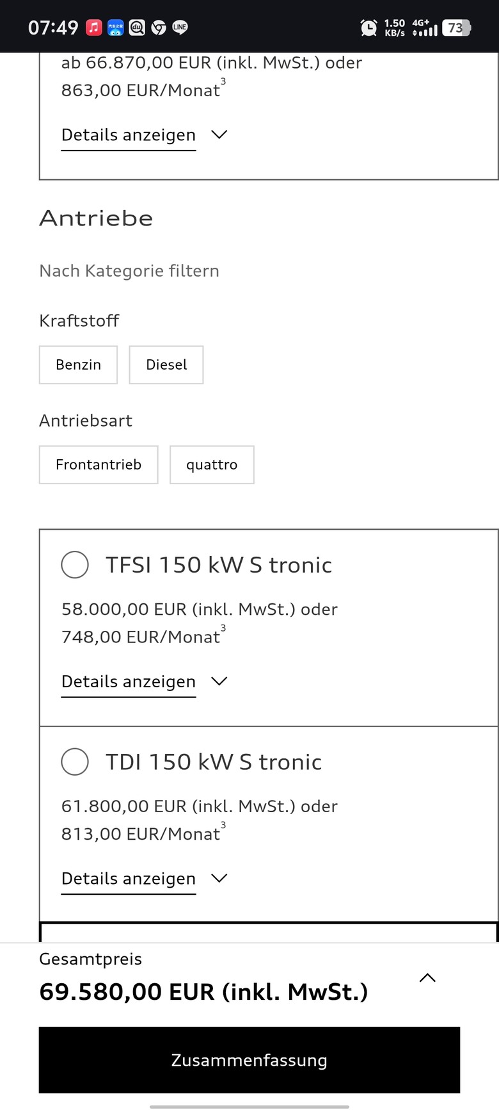Tap the Chrome notification icon
The image size is (499, 1110).
159,28
